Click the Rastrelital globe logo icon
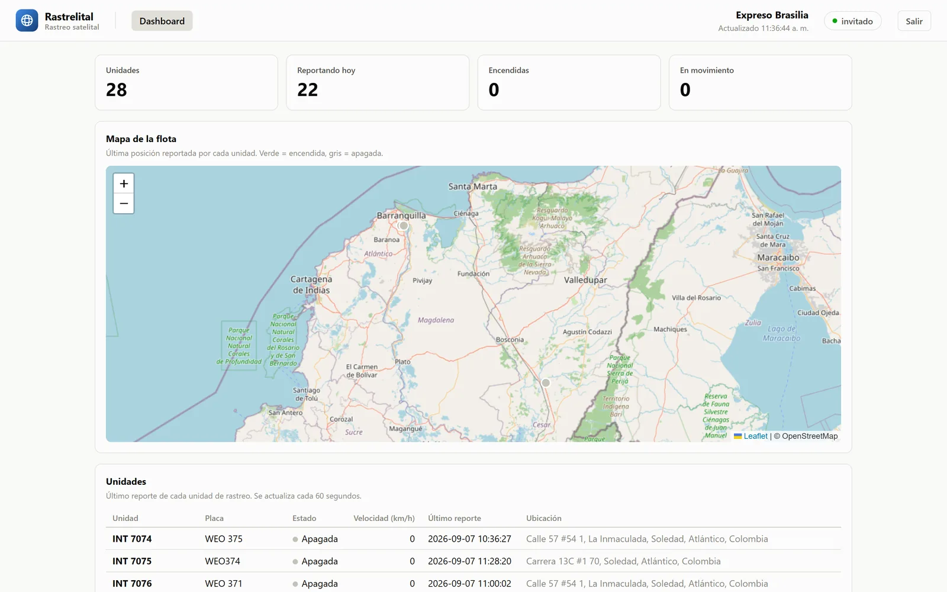The width and height of the screenshot is (947, 592). point(27,21)
